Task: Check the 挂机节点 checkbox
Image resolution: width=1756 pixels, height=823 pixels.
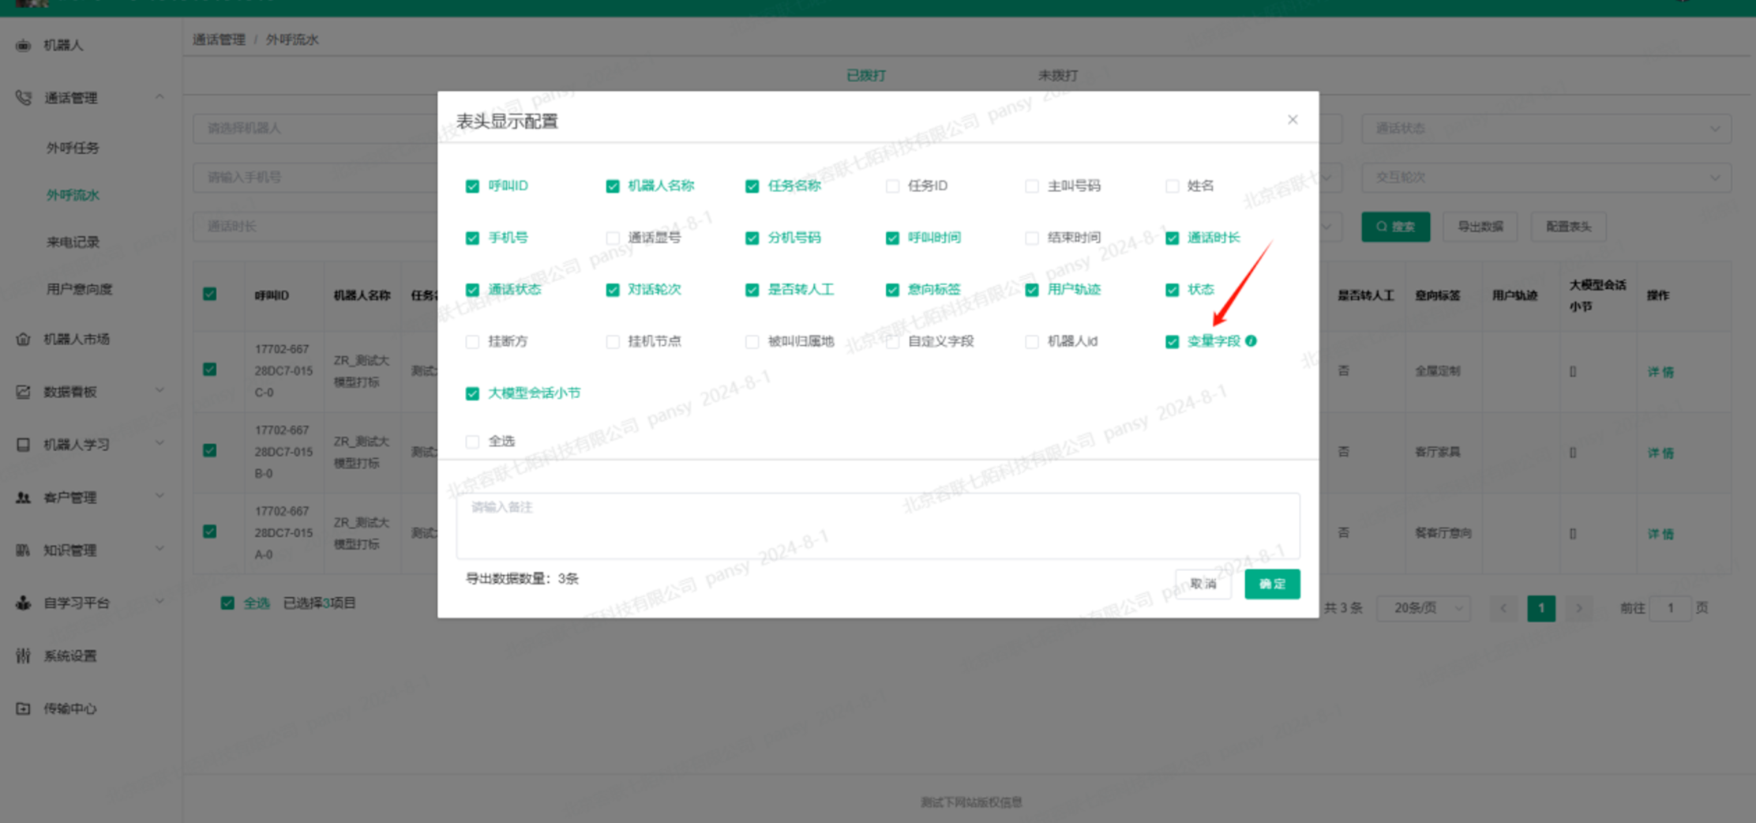Action: pos(613,341)
